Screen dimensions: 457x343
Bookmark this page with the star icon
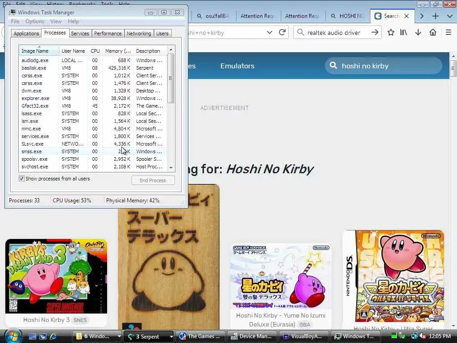pyautogui.click(x=391, y=32)
